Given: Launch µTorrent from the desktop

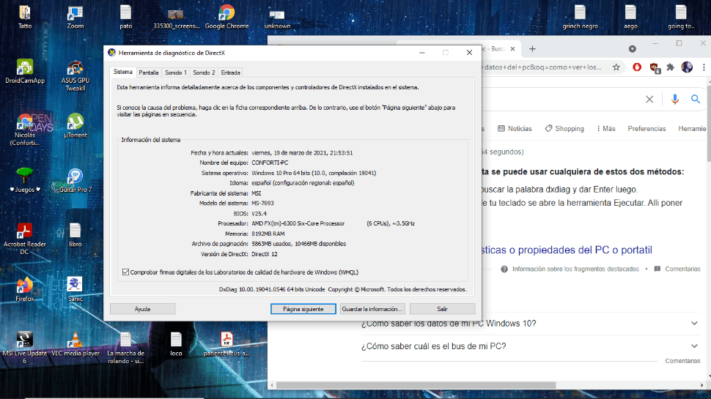Looking at the screenshot, I should (75, 126).
